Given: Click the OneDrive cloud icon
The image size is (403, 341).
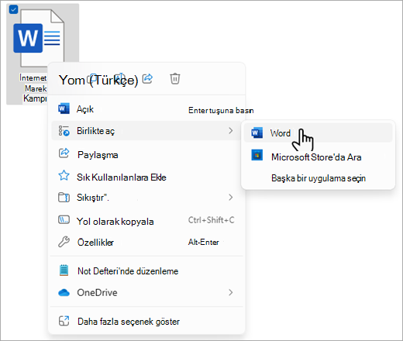Looking at the screenshot, I should tap(64, 292).
